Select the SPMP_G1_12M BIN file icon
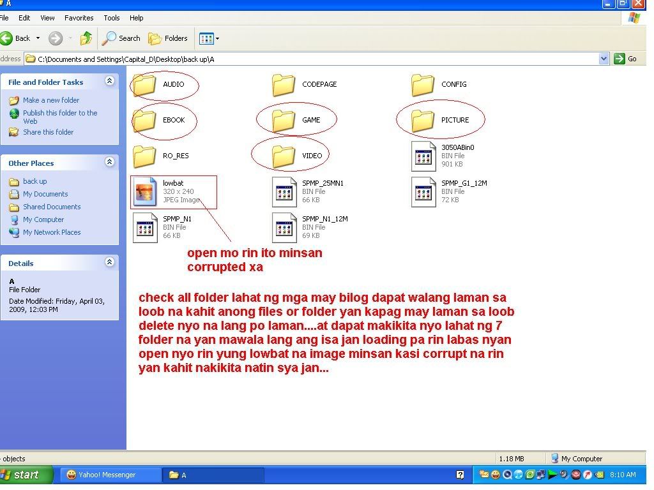This screenshot has width=654, height=490. click(x=423, y=193)
